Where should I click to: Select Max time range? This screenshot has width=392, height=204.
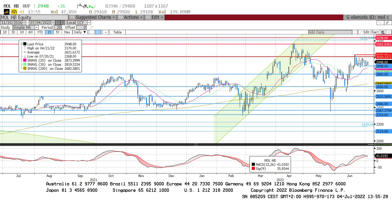click(67, 32)
